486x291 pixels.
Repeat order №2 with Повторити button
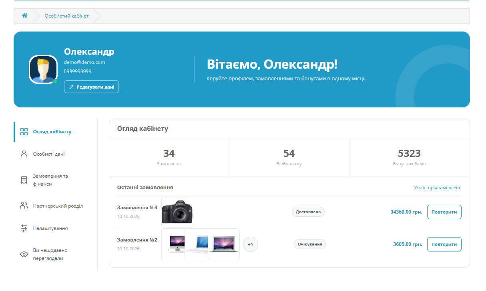(x=444, y=244)
